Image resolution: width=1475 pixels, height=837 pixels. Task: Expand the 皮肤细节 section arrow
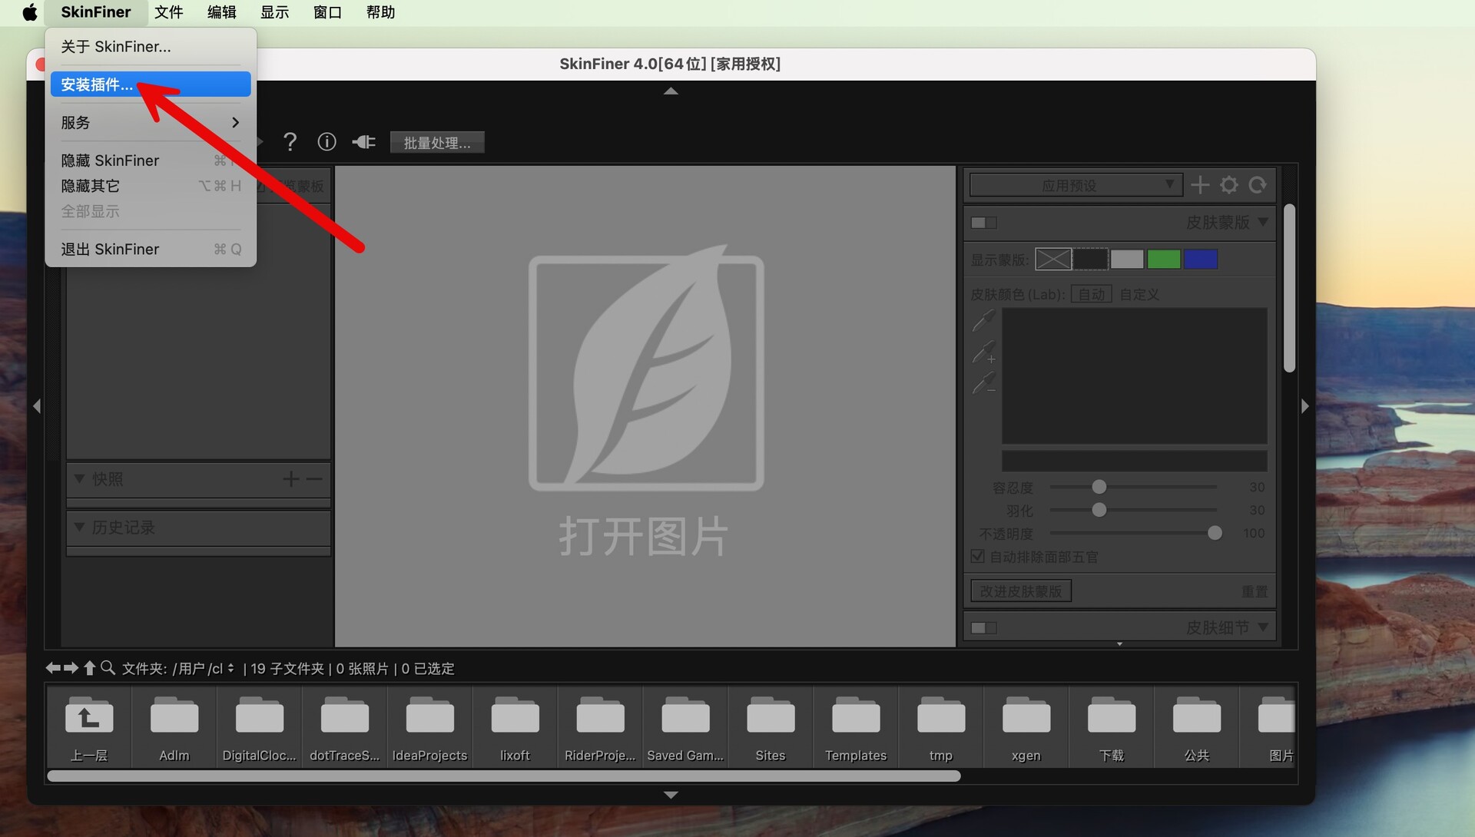point(1263,627)
